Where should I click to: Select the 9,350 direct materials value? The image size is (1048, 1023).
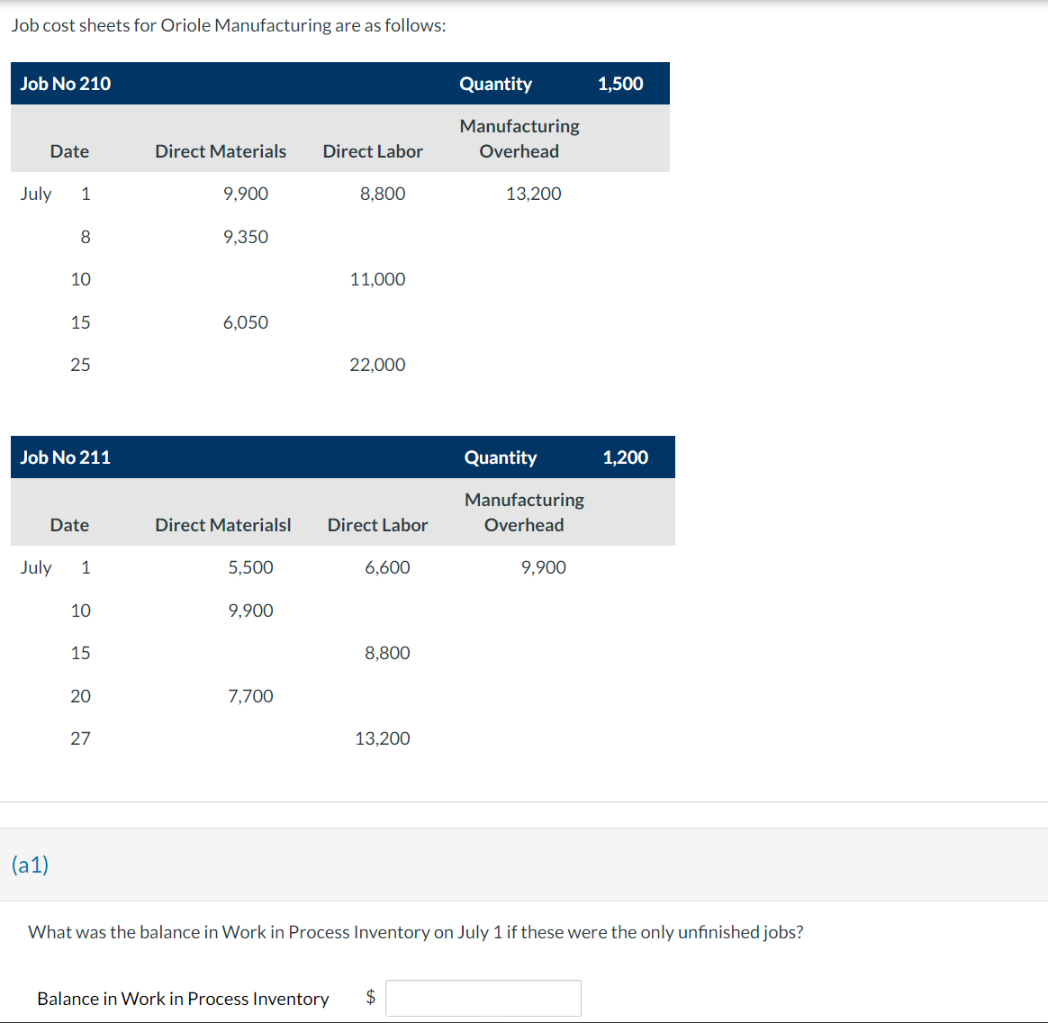coord(245,237)
